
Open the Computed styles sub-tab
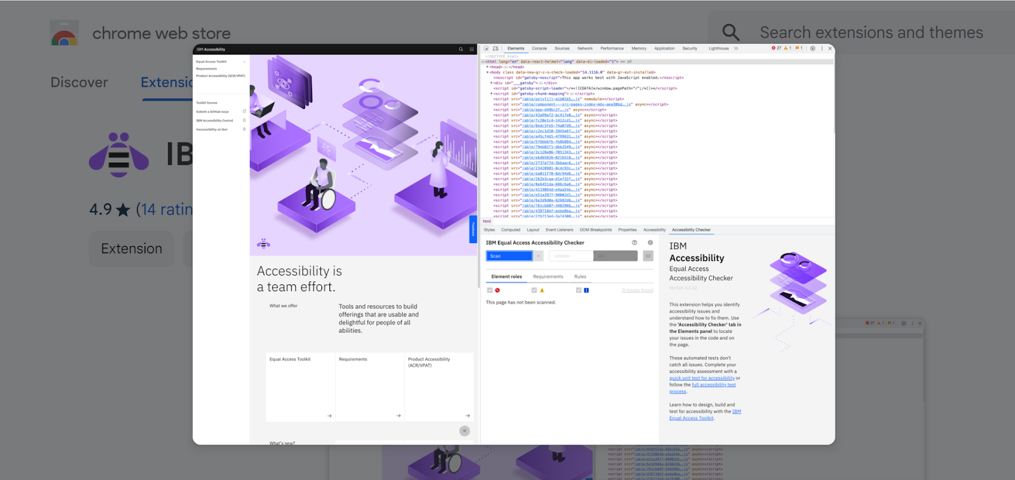point(511,230)
